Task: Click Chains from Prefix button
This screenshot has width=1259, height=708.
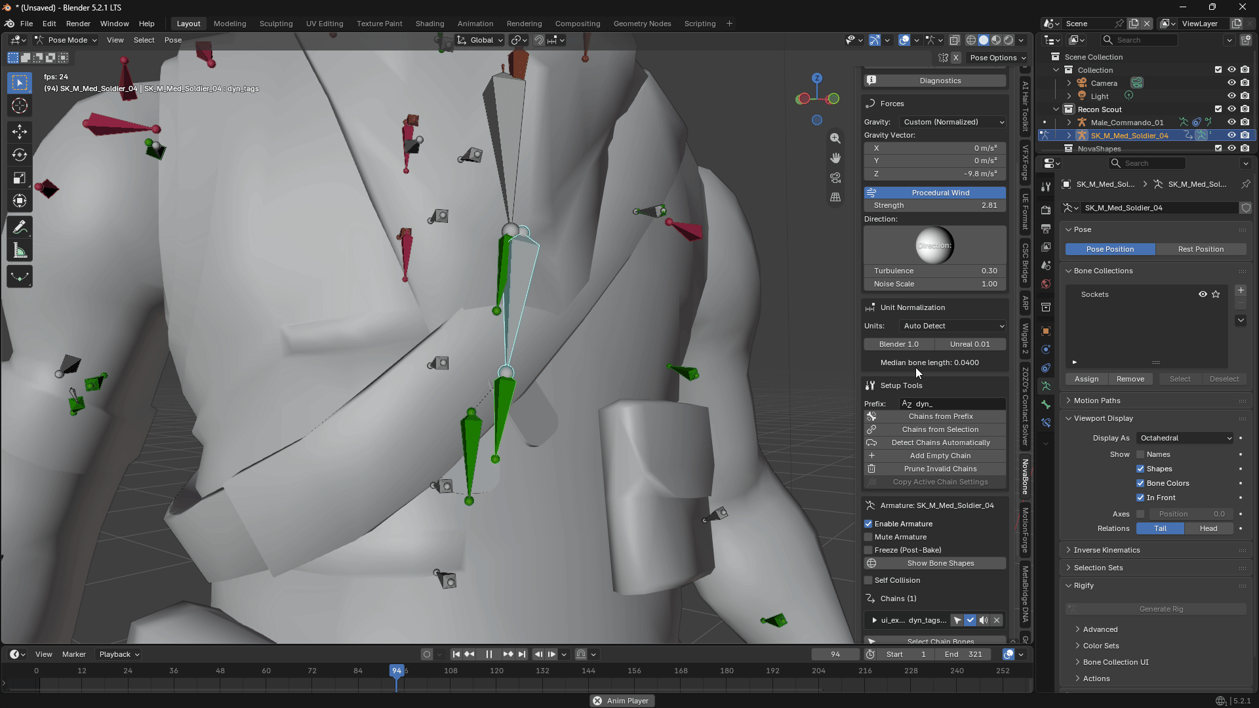Action: tap(935, 416)
